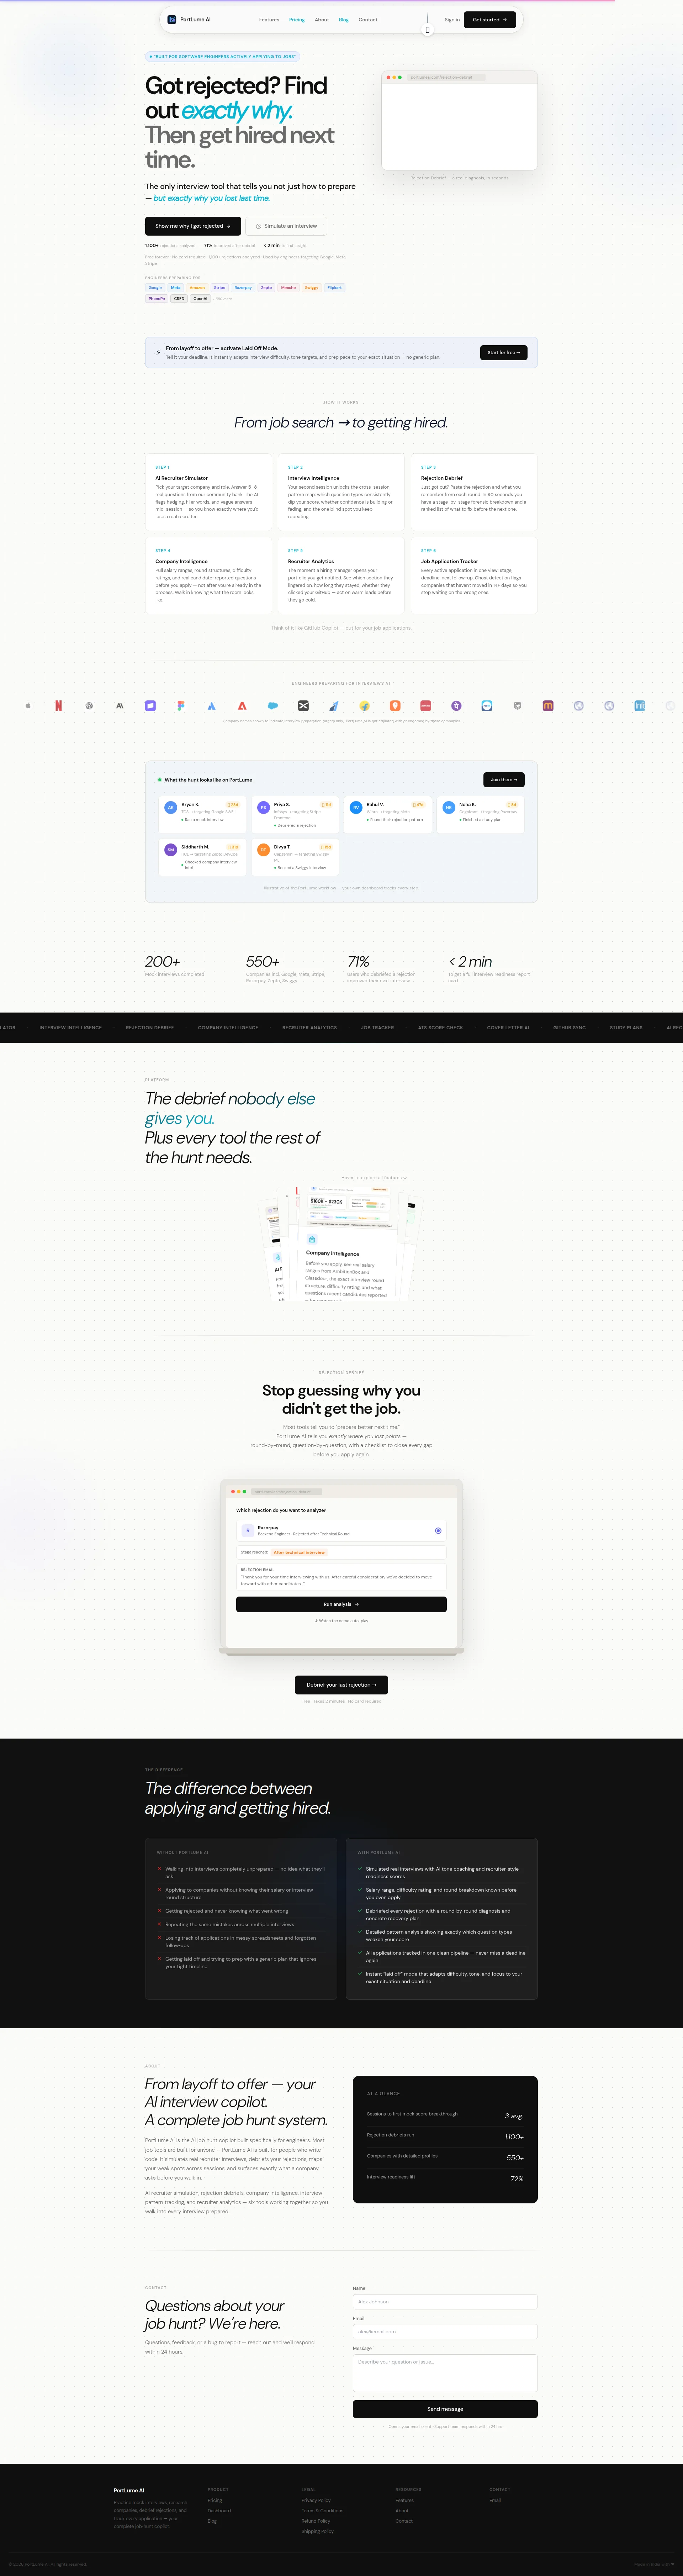Click the Job Application Tracker step card
The width and height of the screenshot is (683, 2576).
pos(474,575)
